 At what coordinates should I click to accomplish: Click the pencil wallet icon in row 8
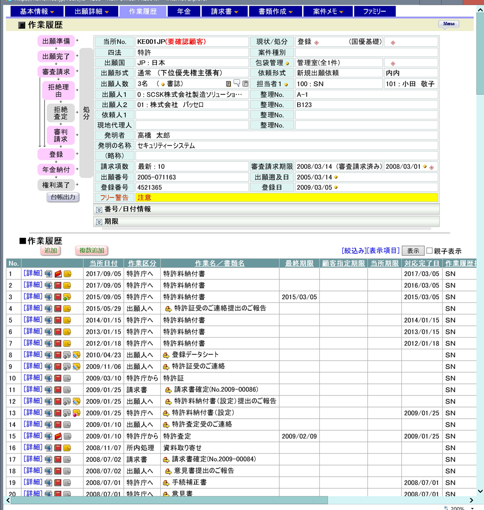[x=76, y=355]
